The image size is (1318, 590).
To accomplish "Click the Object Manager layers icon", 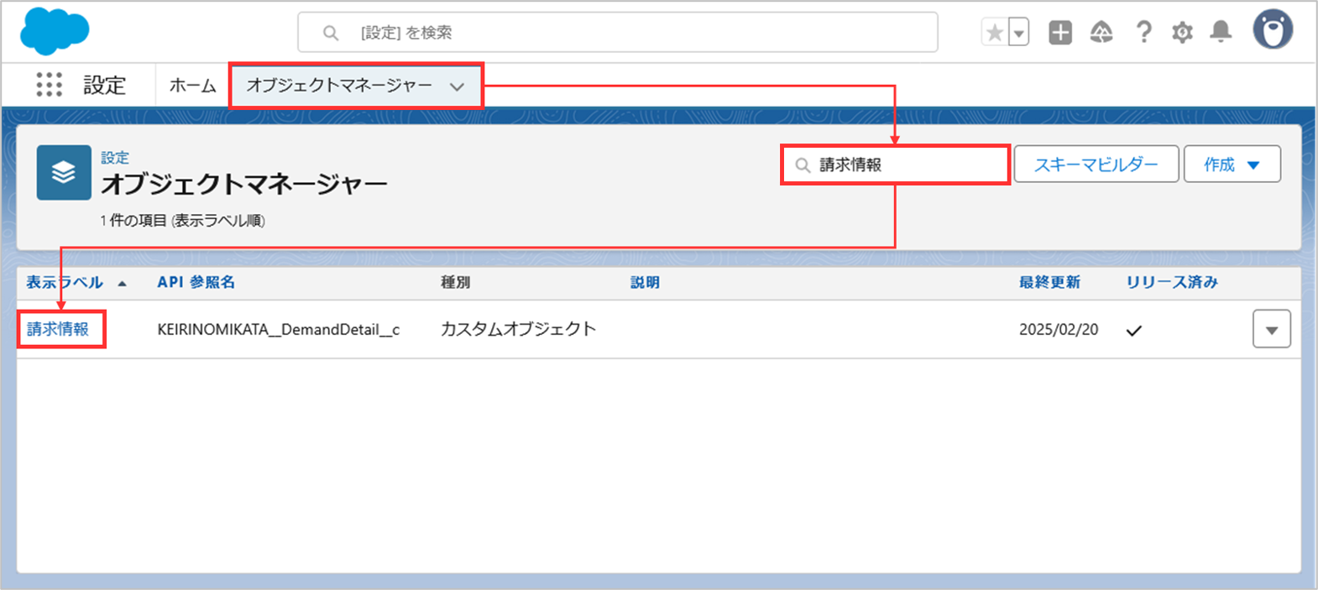I will [64, 173].
